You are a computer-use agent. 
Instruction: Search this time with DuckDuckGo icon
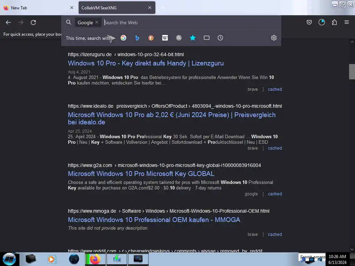(151, 38)
